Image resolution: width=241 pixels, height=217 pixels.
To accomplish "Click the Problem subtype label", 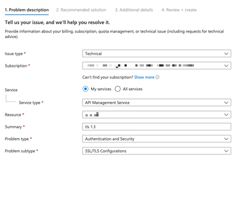I will click(20, 151).
